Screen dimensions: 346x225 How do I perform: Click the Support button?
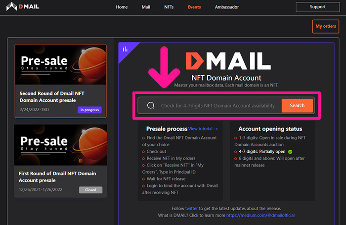(317, 7)
